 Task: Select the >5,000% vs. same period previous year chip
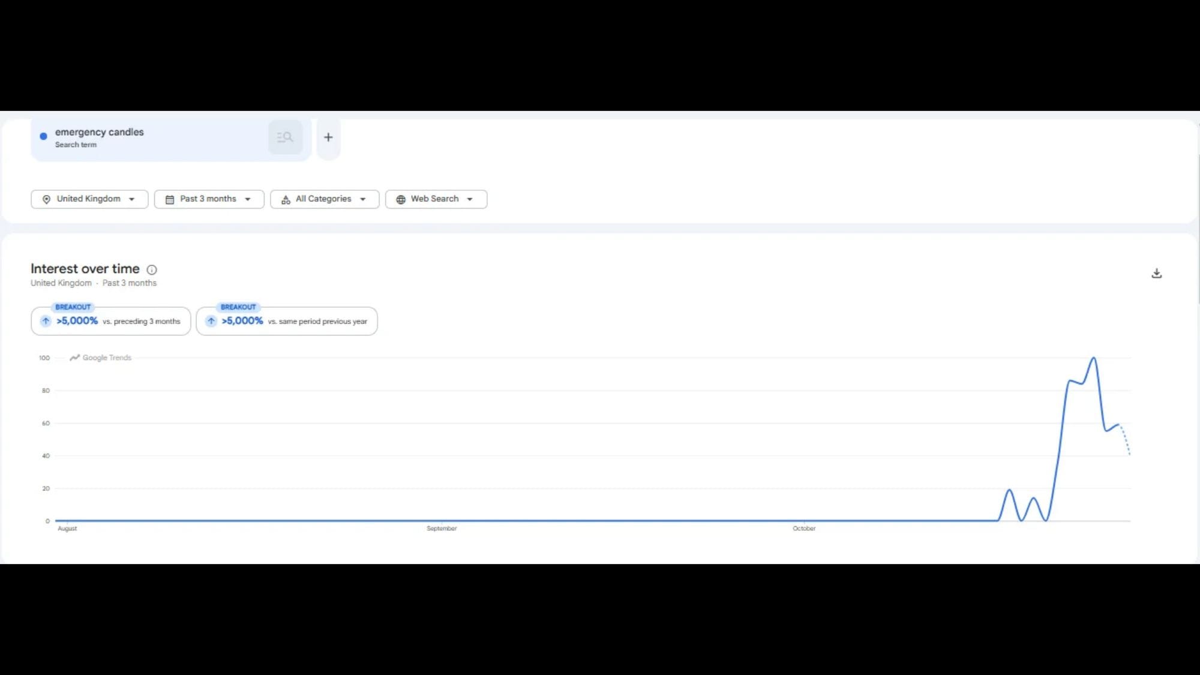pyautogui.click(x=287, y=321)
